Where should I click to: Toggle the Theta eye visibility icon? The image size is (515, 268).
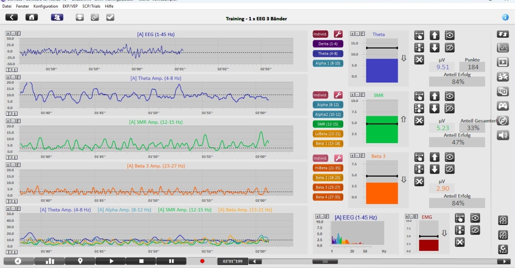(450, 35)
